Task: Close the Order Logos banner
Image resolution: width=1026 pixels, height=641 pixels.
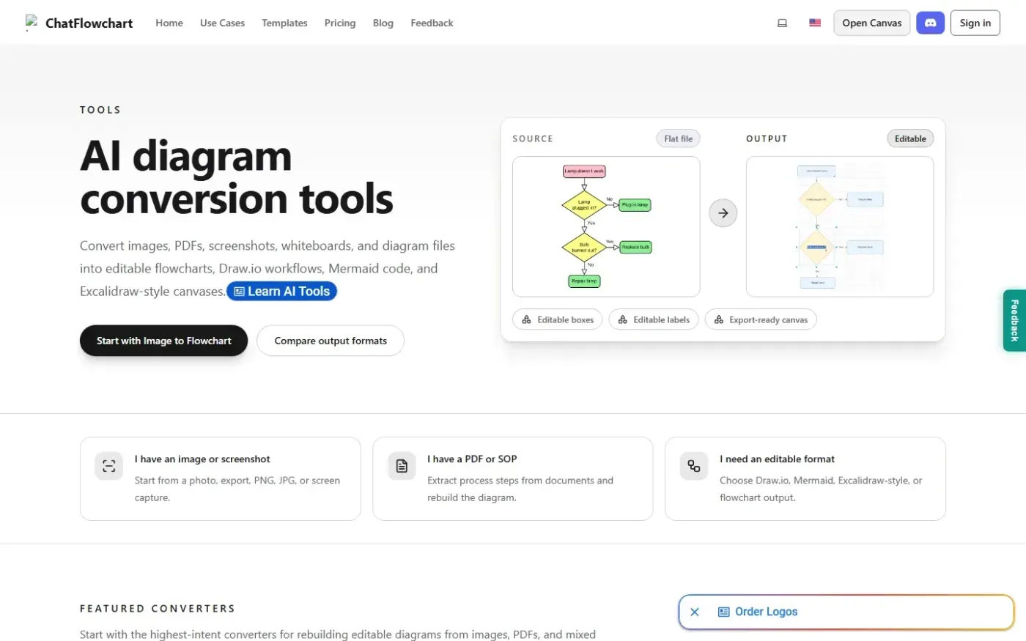Action: pos(695,612)
